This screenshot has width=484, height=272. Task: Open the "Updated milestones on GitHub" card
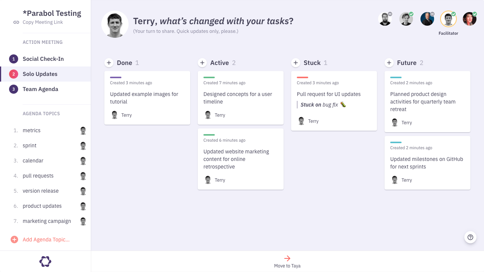pyautogui.click(x=427, y=163)
